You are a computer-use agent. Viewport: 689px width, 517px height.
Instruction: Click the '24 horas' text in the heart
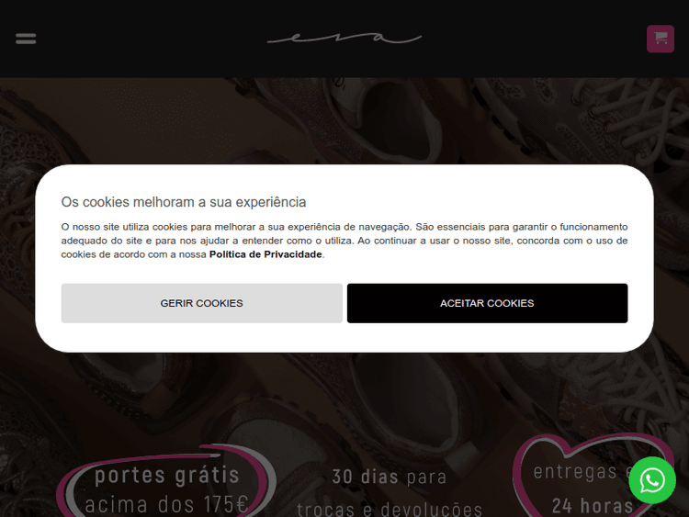coord(593,506)
